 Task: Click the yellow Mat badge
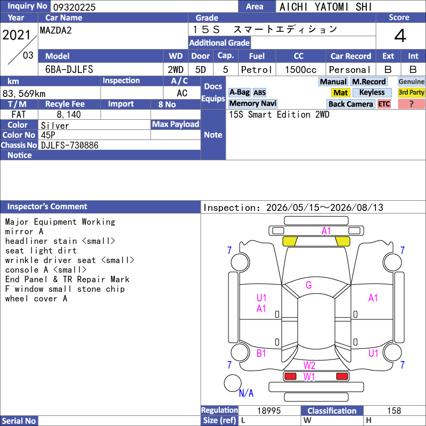[x=340, y=93]
